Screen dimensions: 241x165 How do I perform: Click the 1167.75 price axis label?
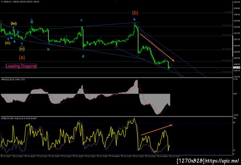point(237,39)
